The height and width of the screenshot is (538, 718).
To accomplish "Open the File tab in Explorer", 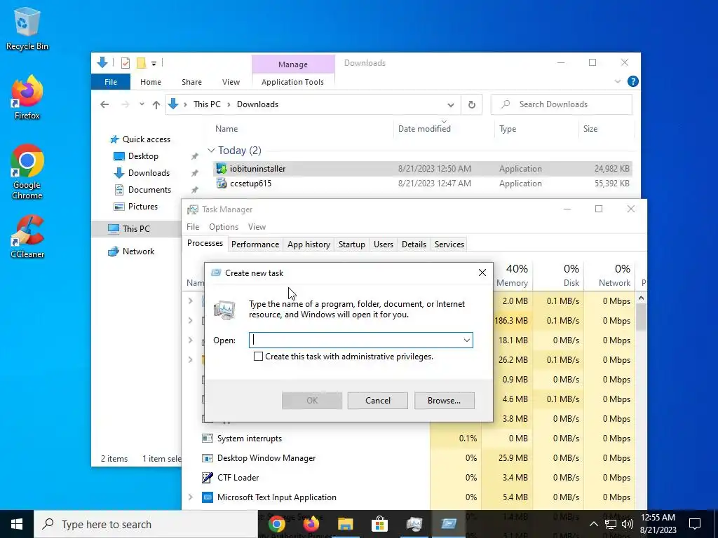I will [x=111, y=82].
